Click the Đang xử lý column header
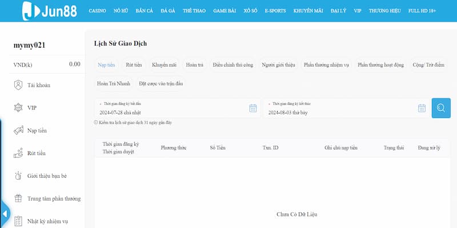This screenshot has height=228, width=457. click(x=429, y=148)
